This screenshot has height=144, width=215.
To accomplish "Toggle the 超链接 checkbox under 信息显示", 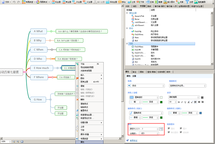I will pyautogui.click(x=180, y=132).
